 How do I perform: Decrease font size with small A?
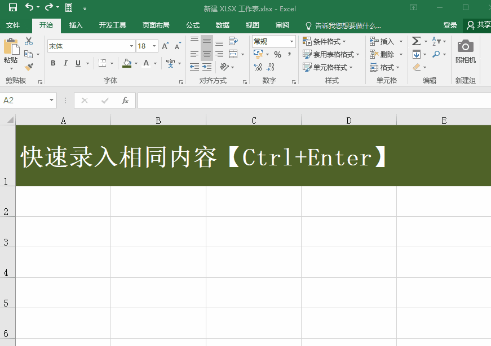178,46
